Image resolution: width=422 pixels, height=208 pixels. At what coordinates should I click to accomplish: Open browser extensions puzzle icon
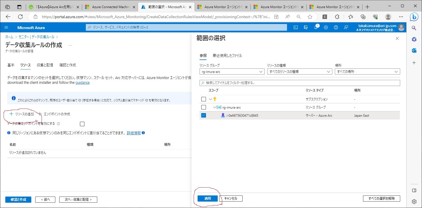pyautogui.click(x=337, y=17)
